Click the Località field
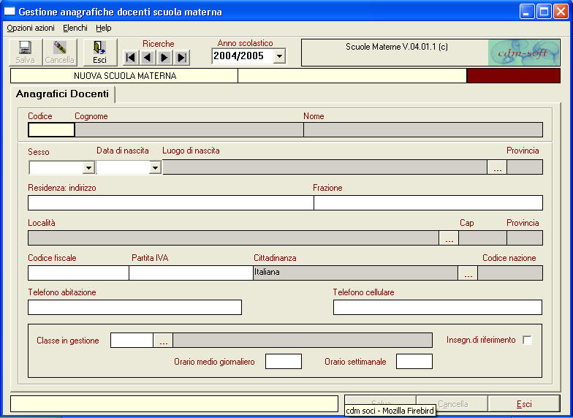Screen dimensions: 573x418 point(234,238)
